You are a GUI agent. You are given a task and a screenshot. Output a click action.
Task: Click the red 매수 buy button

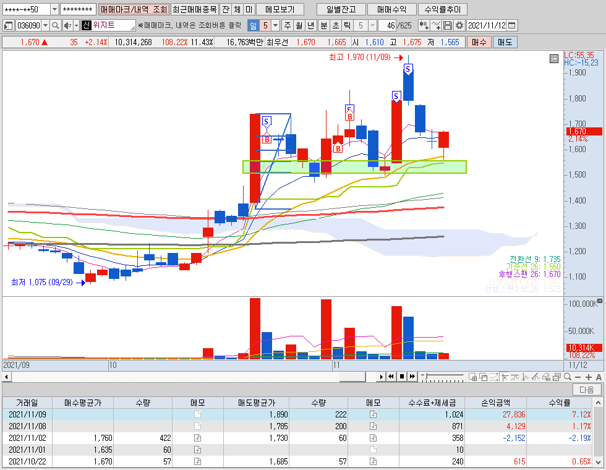coord(479,42)
